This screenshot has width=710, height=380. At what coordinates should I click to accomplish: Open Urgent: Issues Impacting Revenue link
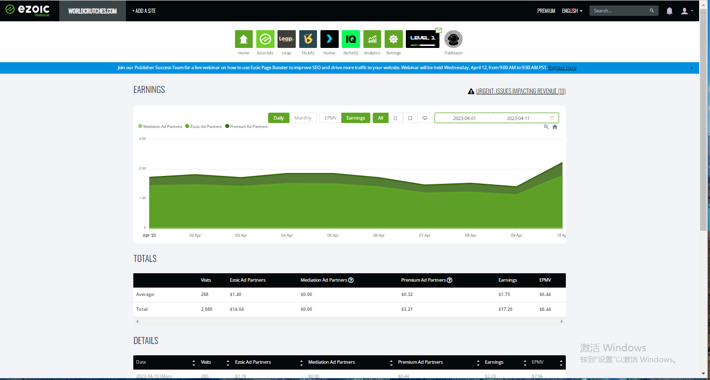tap(521, 91)
